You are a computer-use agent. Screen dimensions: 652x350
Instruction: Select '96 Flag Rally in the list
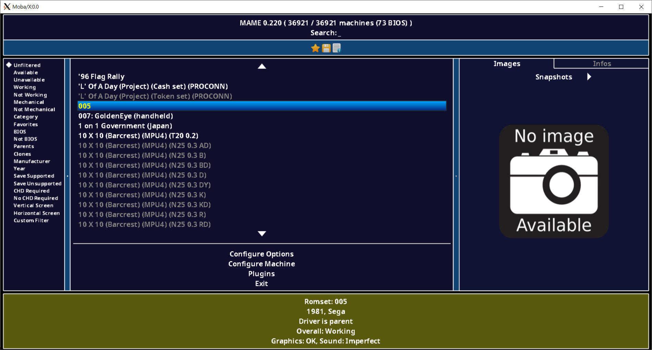(262, 76)
